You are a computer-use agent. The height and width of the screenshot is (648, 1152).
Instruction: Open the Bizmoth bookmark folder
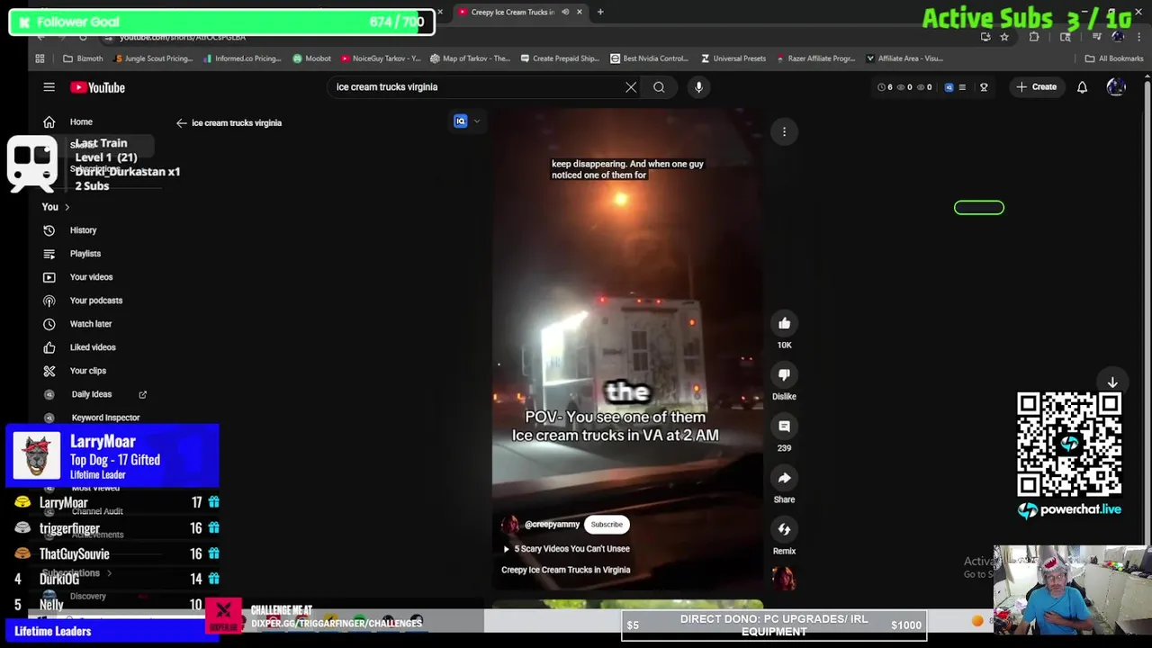(x=83, y=58)
